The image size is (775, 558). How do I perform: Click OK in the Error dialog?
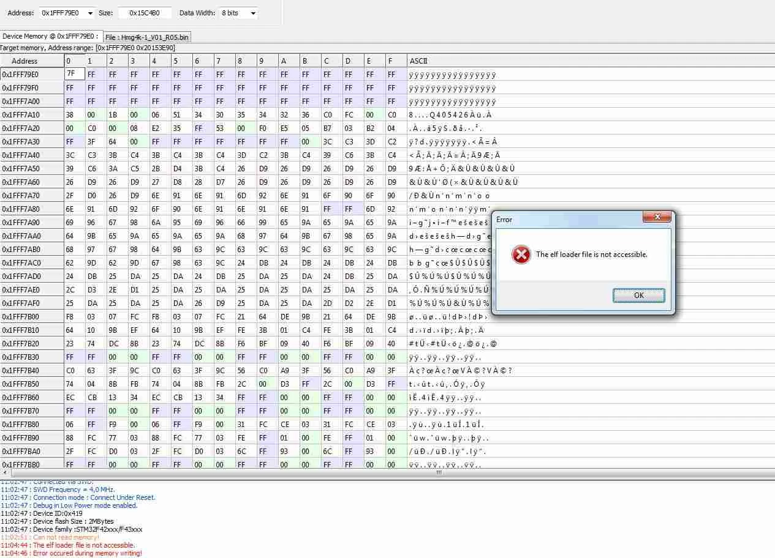click(638, 295)
